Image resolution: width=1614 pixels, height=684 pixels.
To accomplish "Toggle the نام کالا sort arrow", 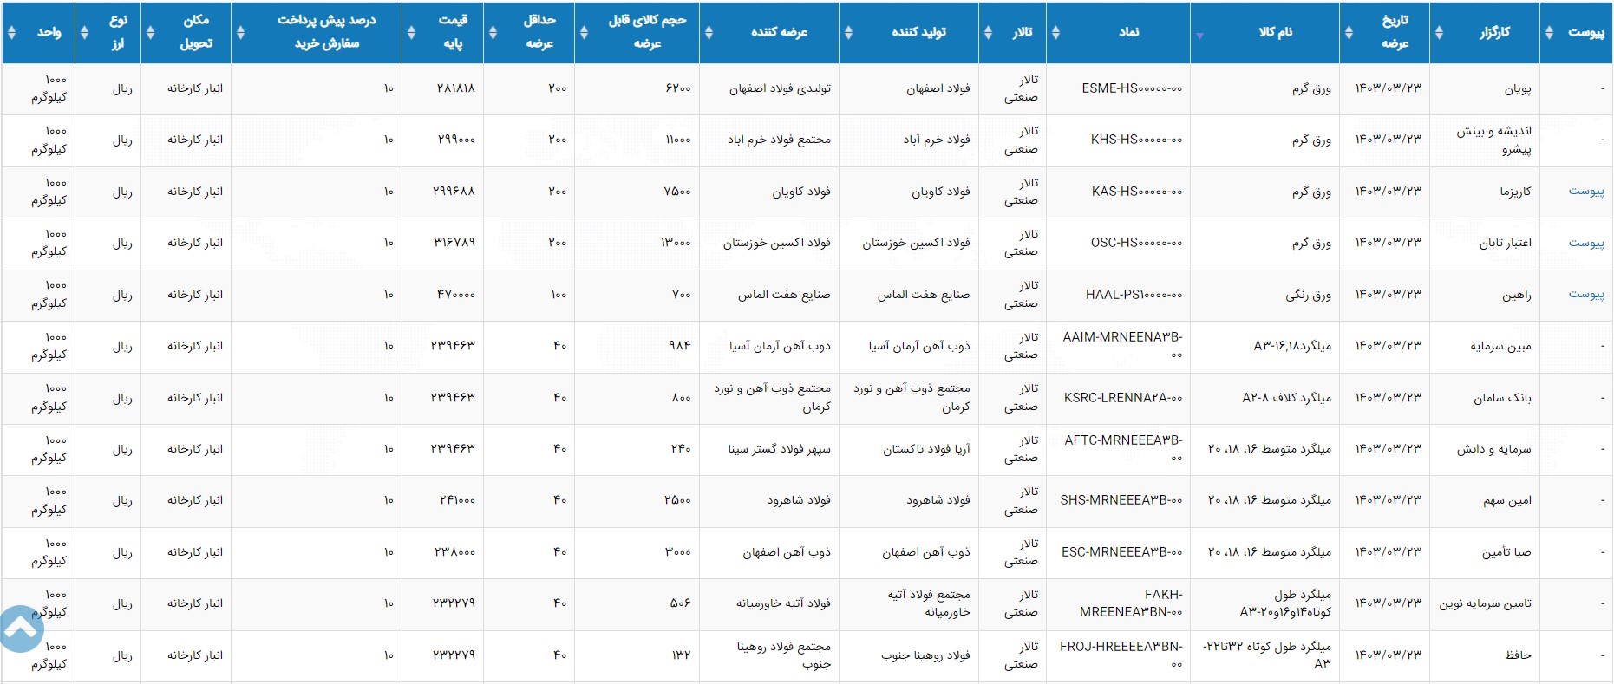I will (x=1199, y=36).
